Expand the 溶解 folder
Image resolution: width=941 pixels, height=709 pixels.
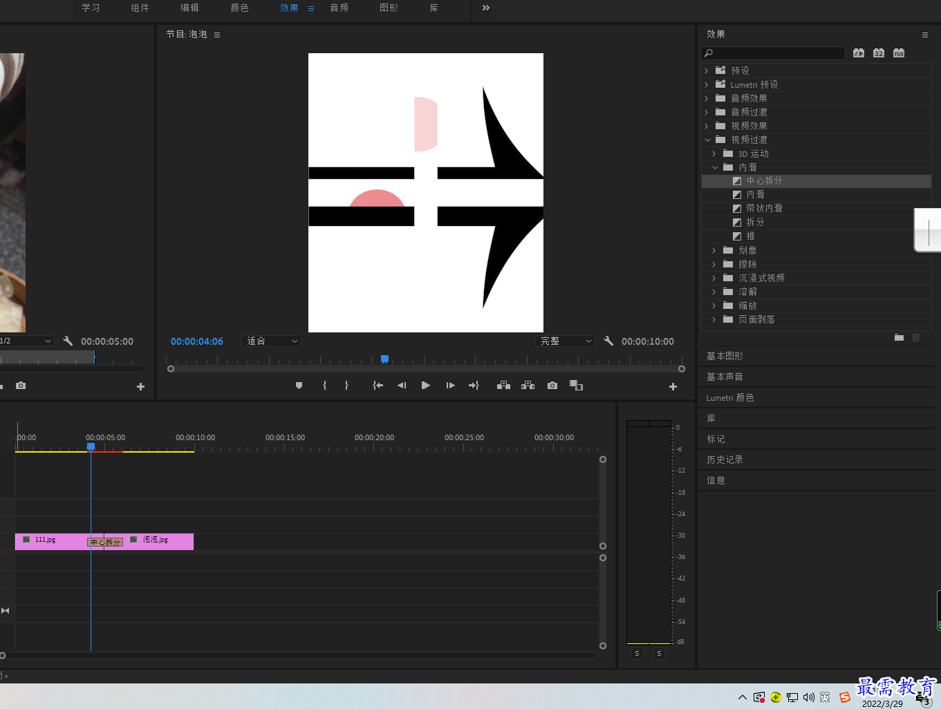click(714, 292)
